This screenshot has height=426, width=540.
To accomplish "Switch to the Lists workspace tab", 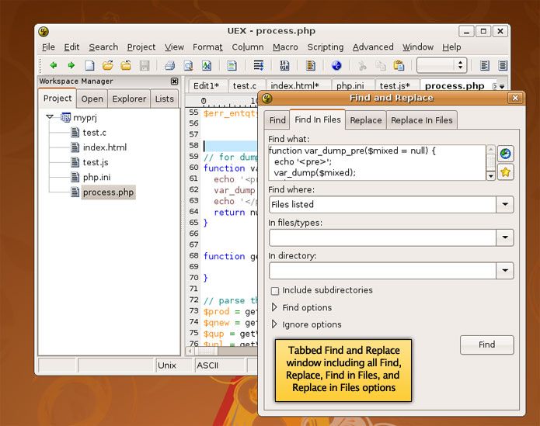I will click(164, 99).
